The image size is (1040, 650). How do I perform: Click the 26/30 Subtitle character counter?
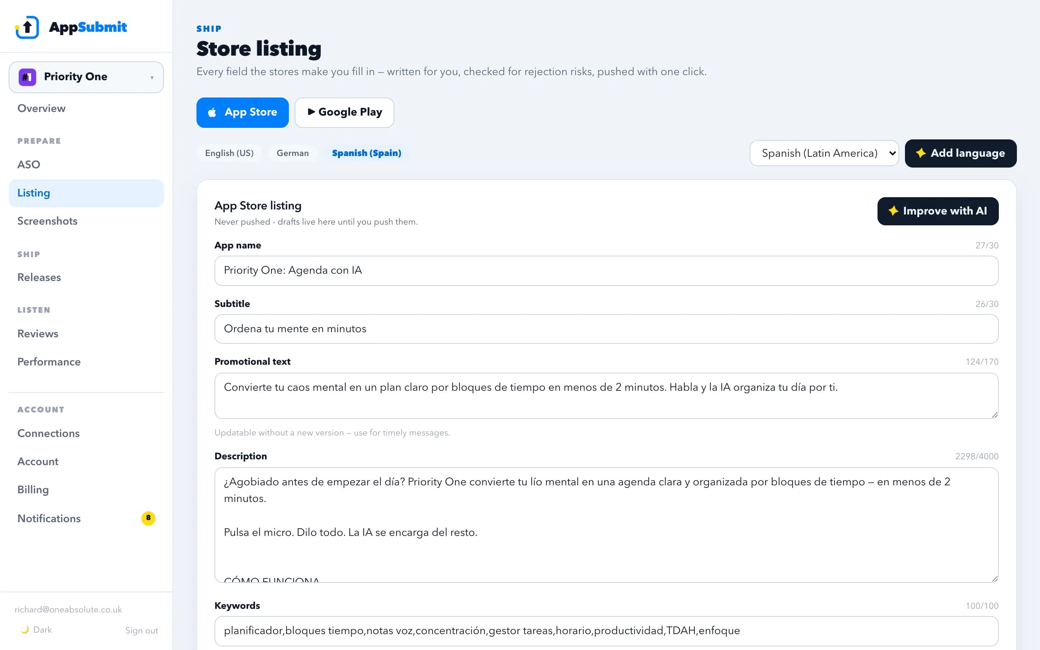(987, 304)
